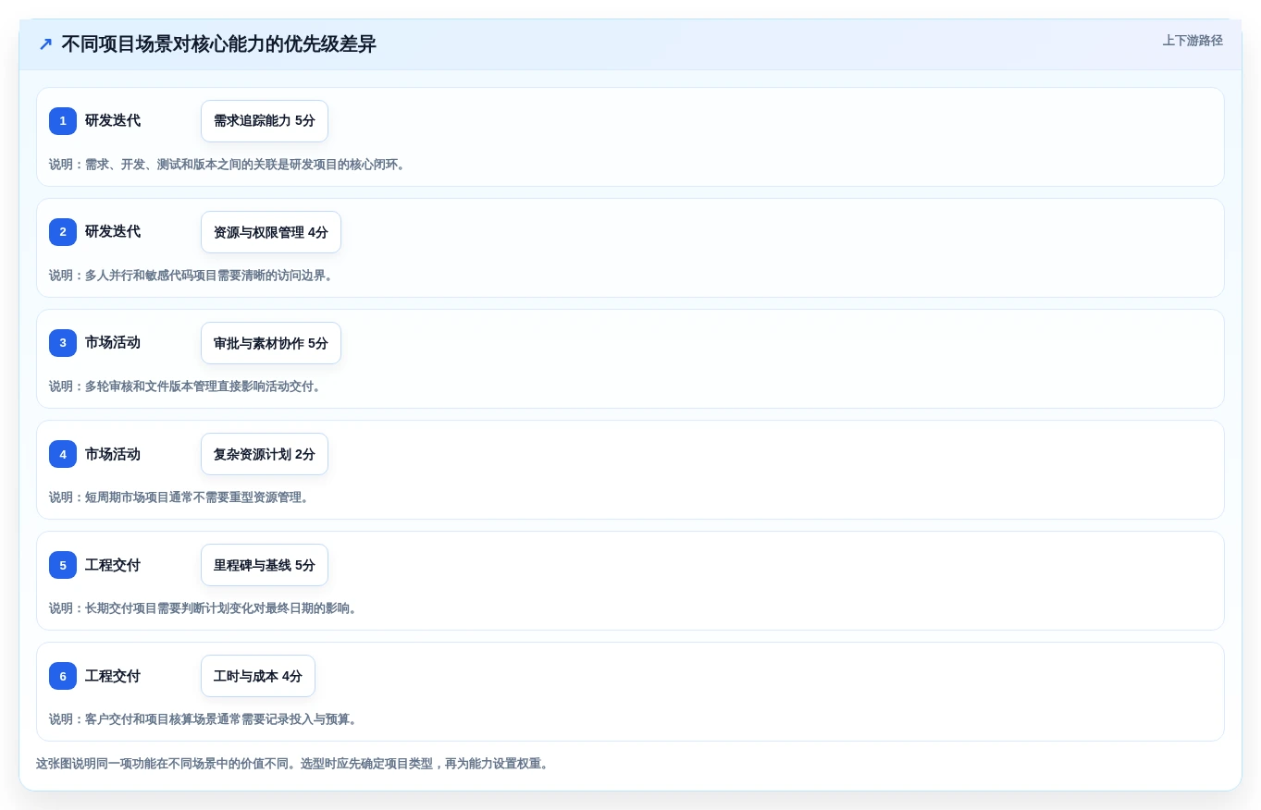
Task: Select the 里程碑与基线 5分 chip
Action: pyautogui.click(x=265, y=565)
